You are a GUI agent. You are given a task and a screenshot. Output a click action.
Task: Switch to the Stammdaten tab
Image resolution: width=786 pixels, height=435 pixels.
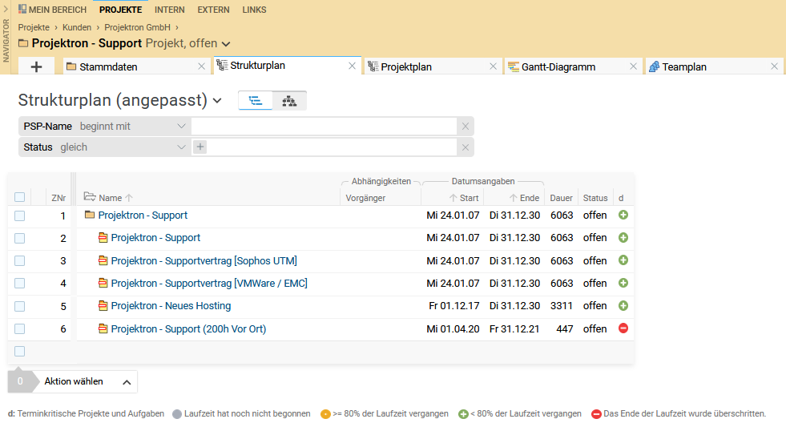(x=108, y=66)
